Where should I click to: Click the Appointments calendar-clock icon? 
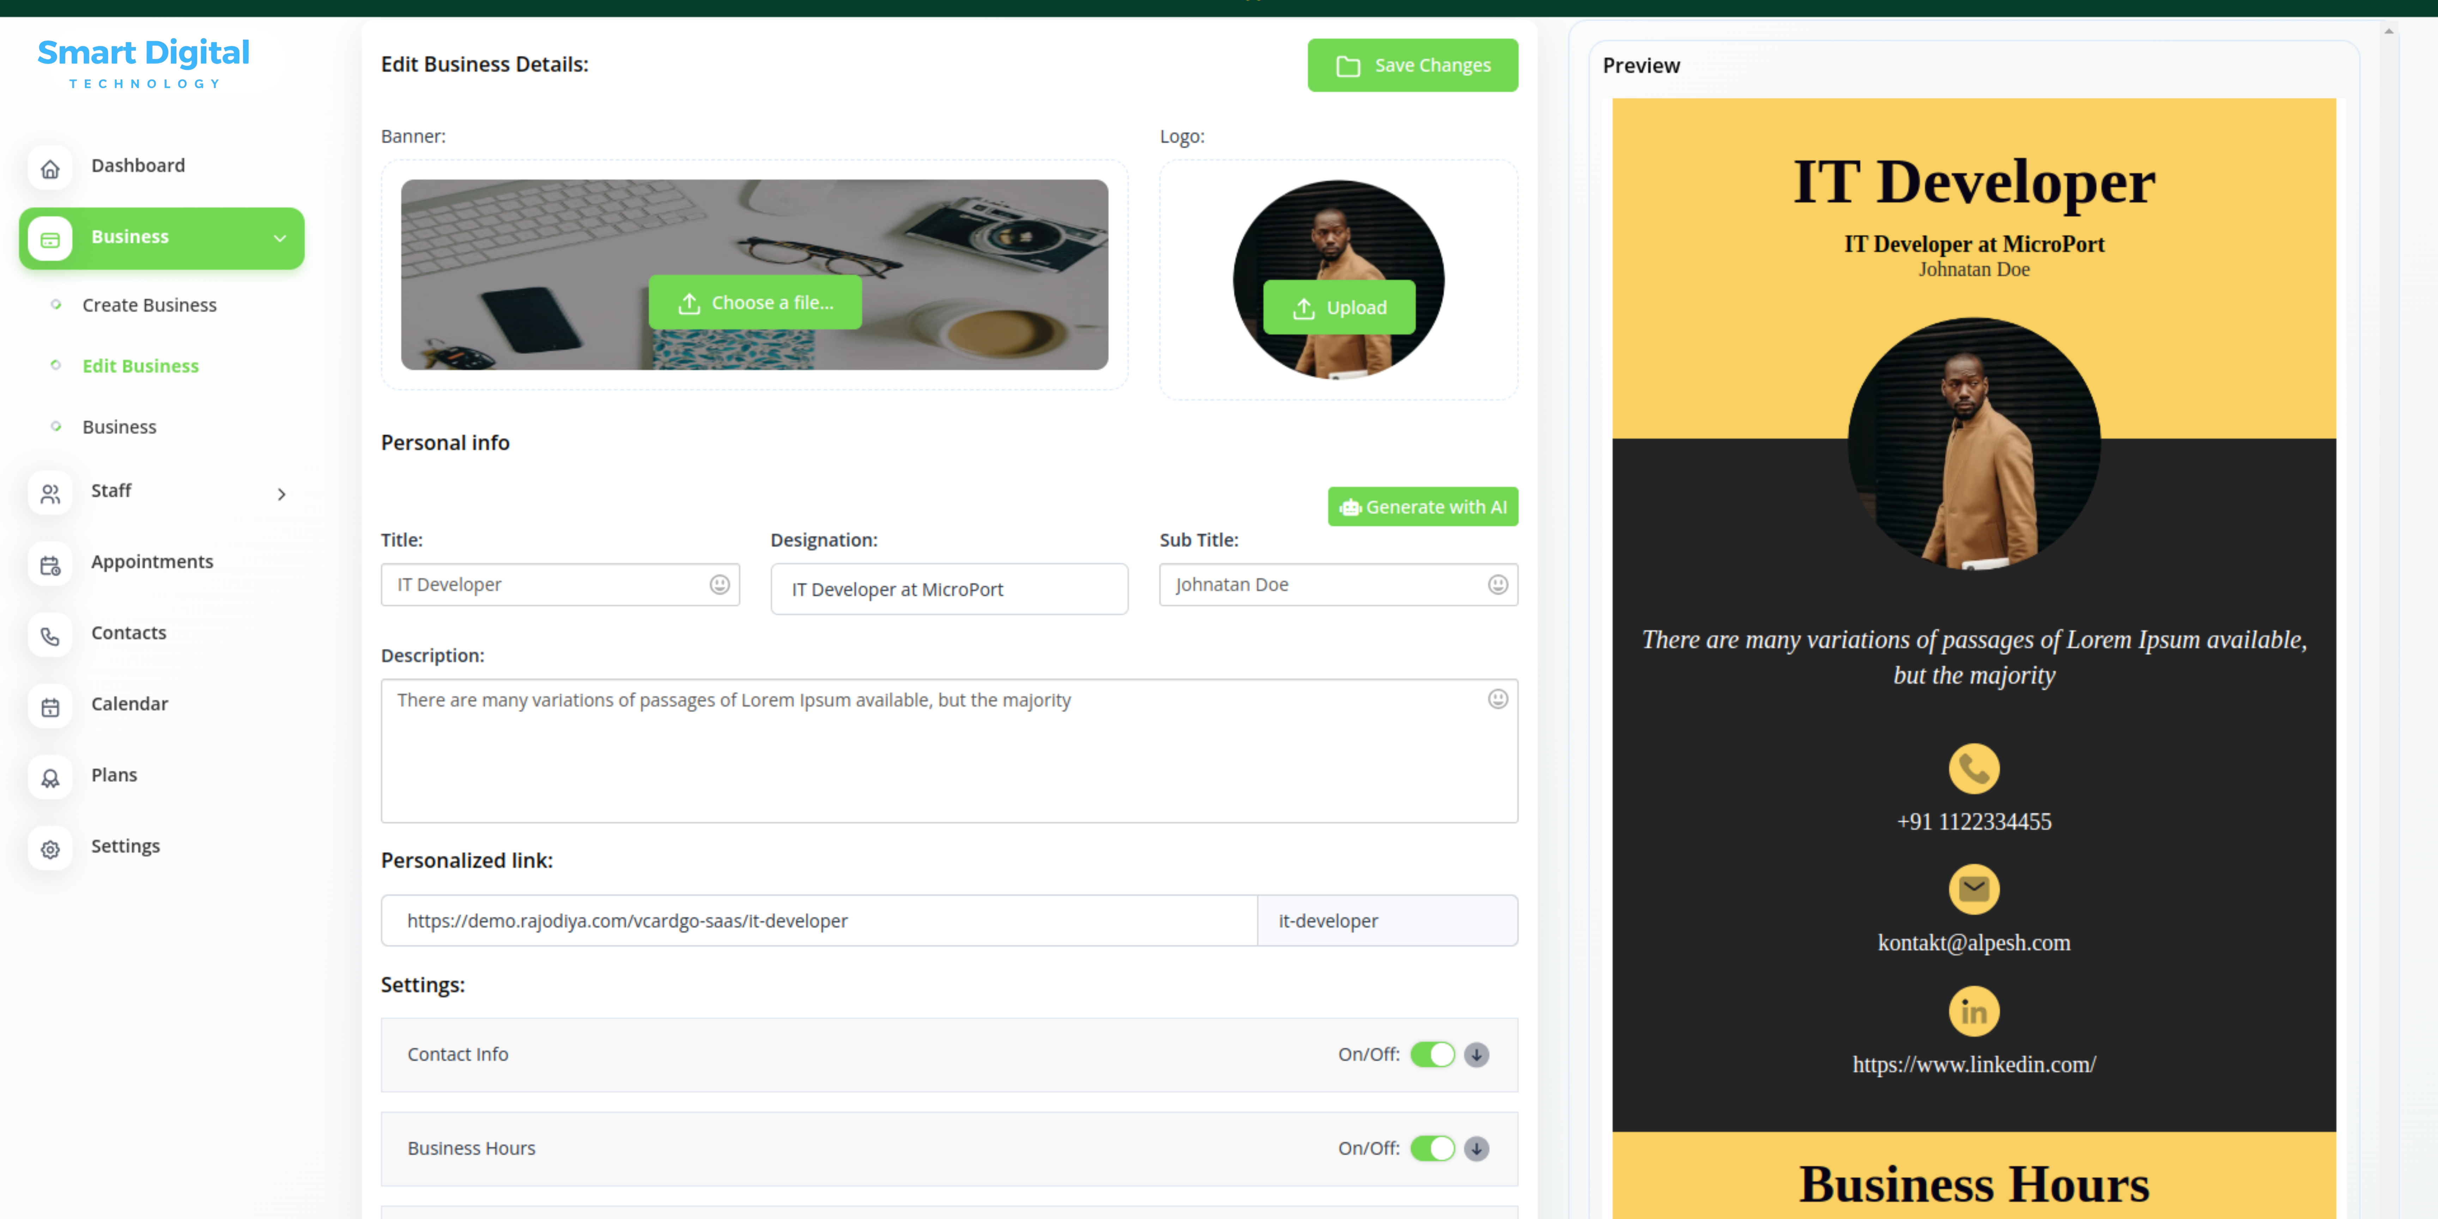(x=50, y=565)
